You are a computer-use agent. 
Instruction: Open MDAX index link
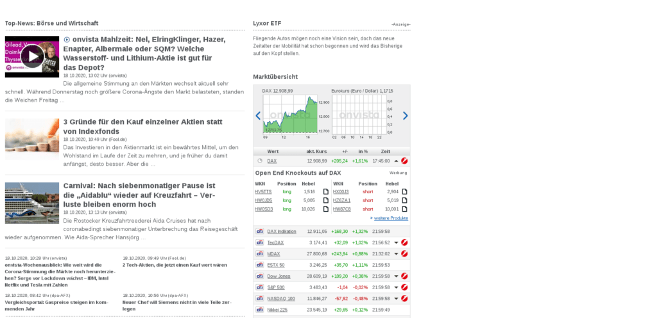(x=273, y=254)
